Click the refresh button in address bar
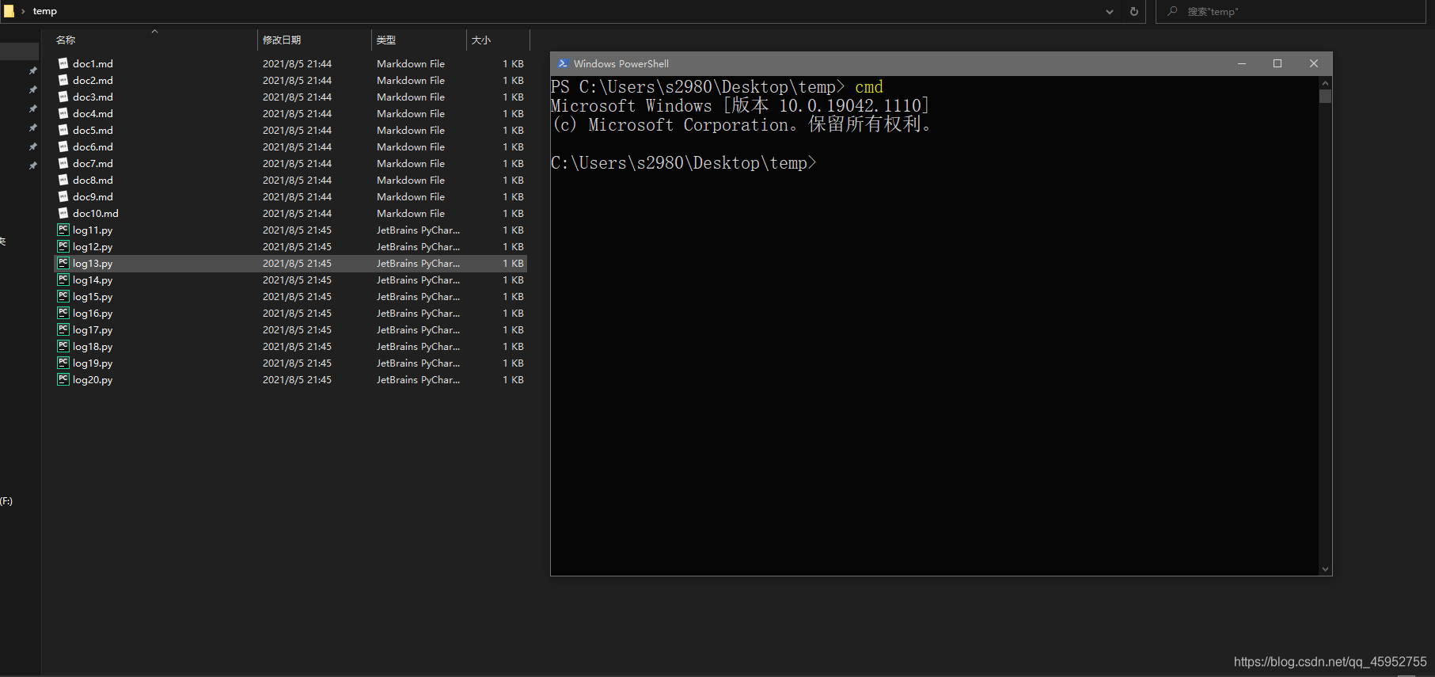This screenshot has height=677, width=1435. pyautogui.click(x=1133, y=11)
